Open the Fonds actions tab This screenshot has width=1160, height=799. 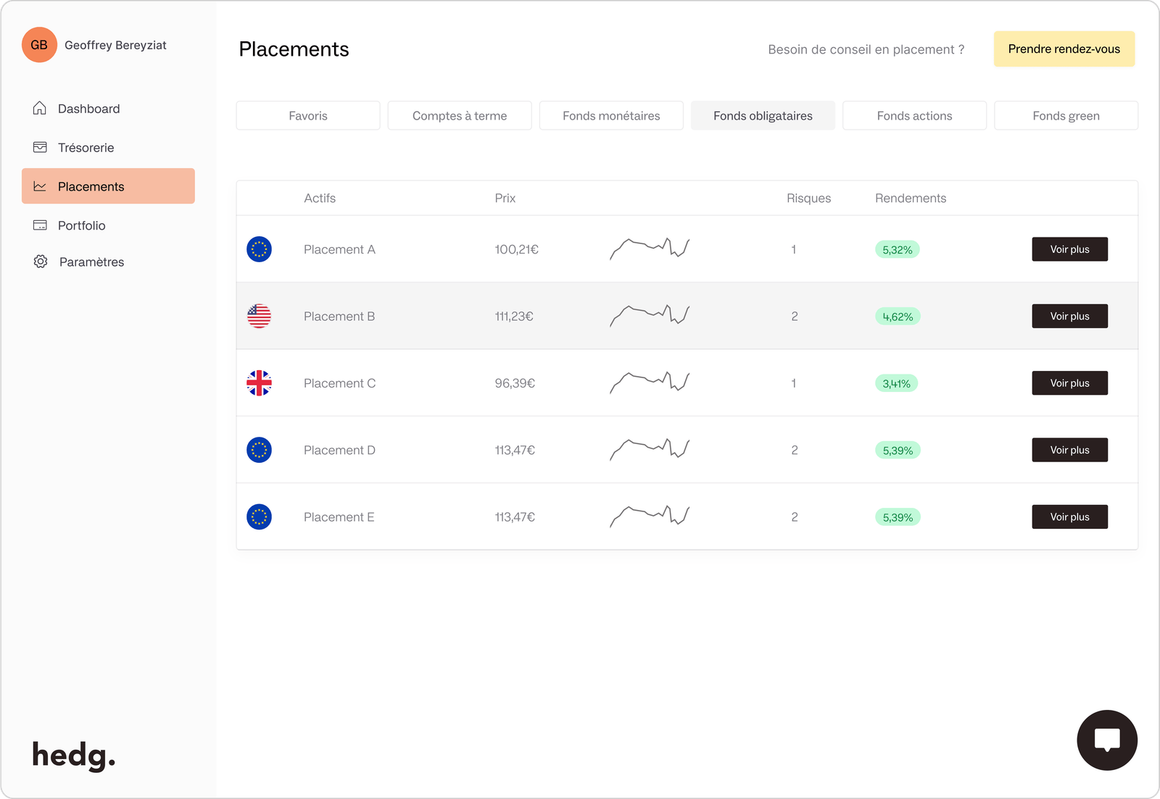coord(914,115)
